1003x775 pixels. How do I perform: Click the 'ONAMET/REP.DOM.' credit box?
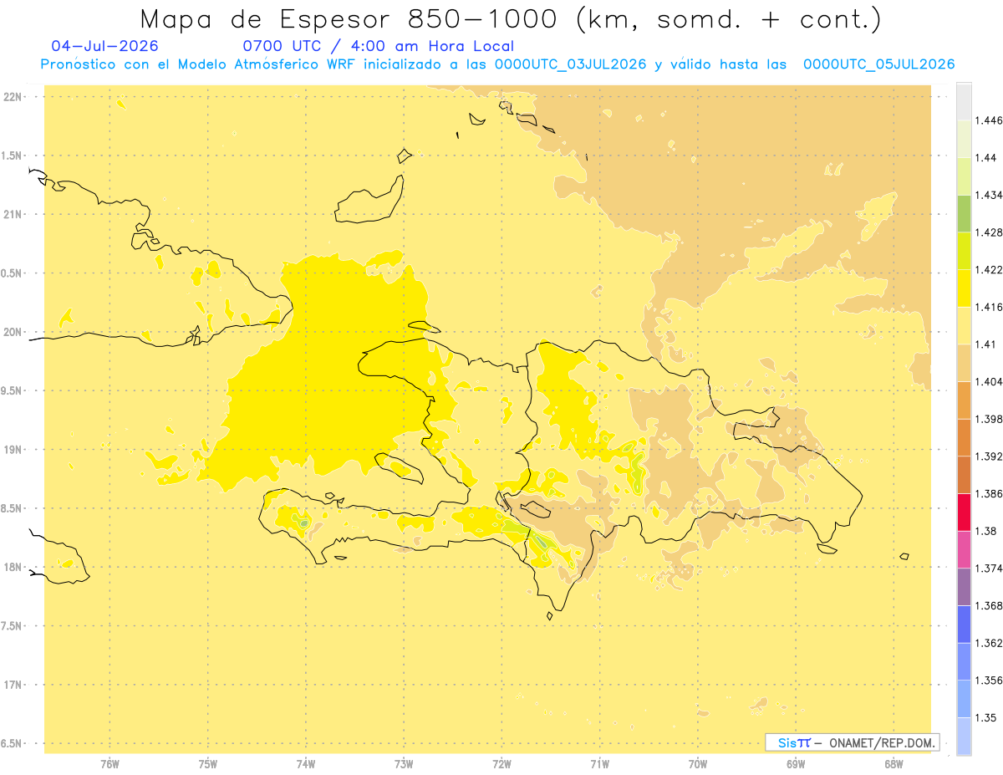tap(853, 742)
